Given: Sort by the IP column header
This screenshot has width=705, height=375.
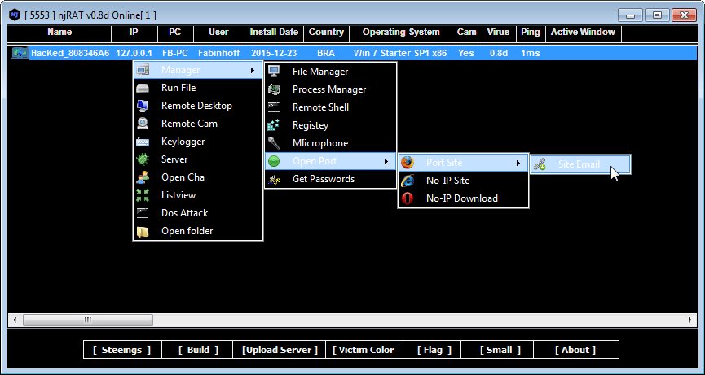Looking at the screenshot, I should 134,33.
